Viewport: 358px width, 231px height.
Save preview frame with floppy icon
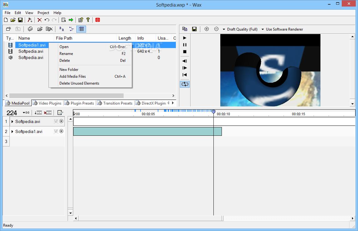194,29
